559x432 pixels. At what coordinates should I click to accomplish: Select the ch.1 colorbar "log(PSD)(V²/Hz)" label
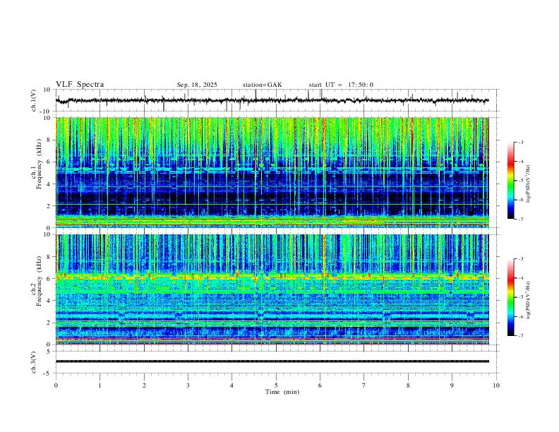[x=529, y=184]
